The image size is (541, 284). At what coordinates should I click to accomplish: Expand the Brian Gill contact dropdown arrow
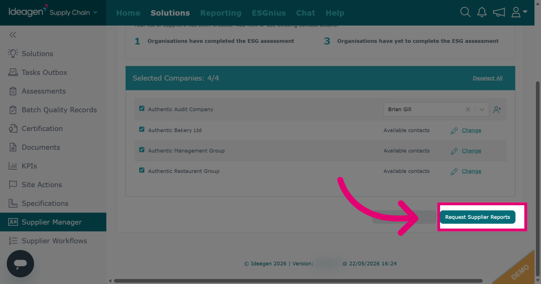click(482, 109)
